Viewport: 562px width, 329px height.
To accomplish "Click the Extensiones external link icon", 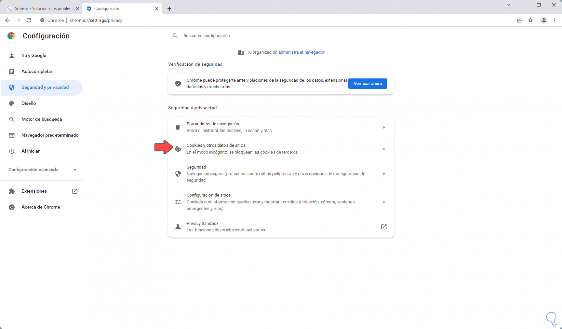I will pos(75,191).
